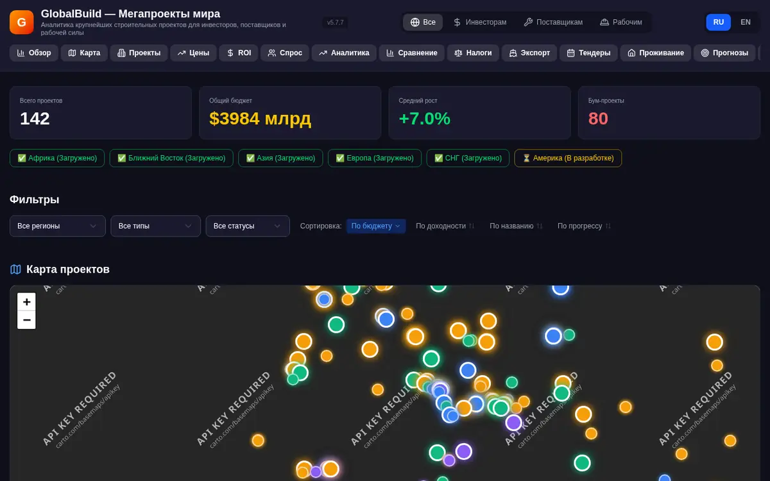
Task: Click the wrench icon in Поставщикам
Action: [x=529, y=22]
